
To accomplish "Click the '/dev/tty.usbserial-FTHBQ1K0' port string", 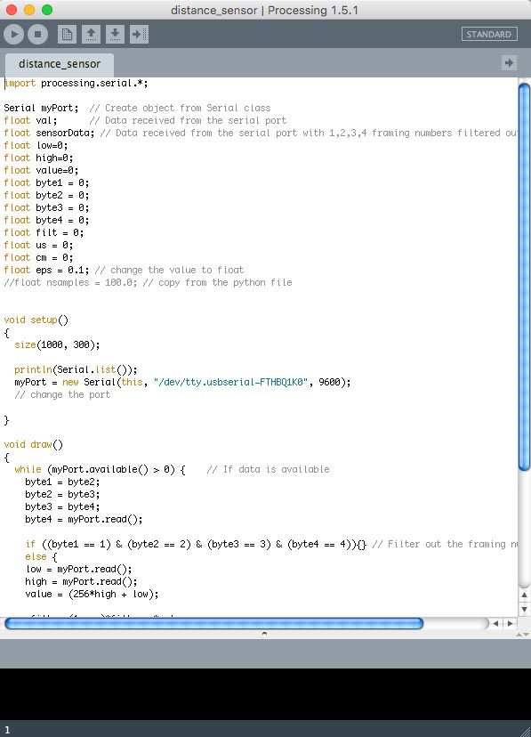I will 230,382.
